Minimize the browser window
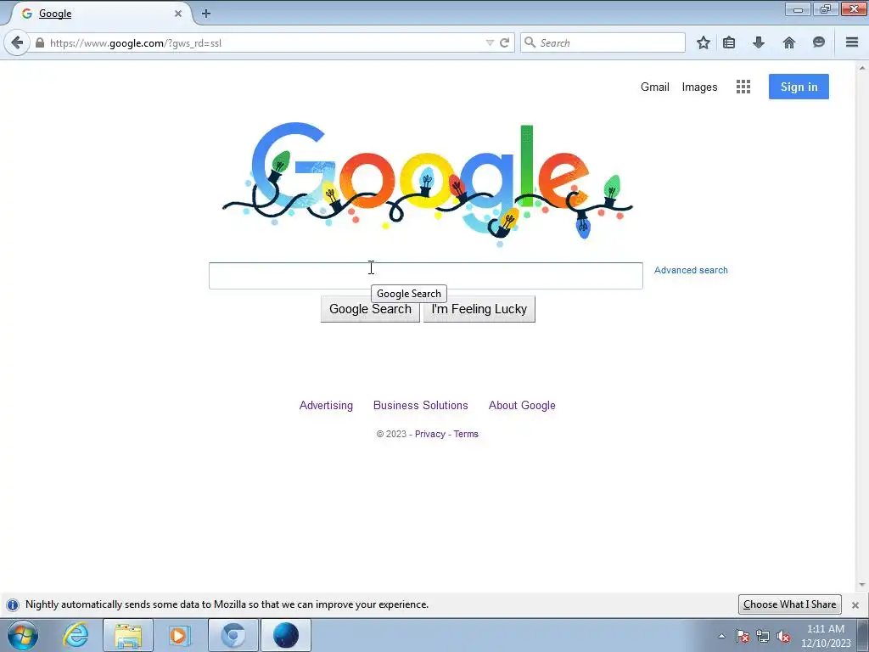The width and height of the screenshot is (869, 652). 798,8
